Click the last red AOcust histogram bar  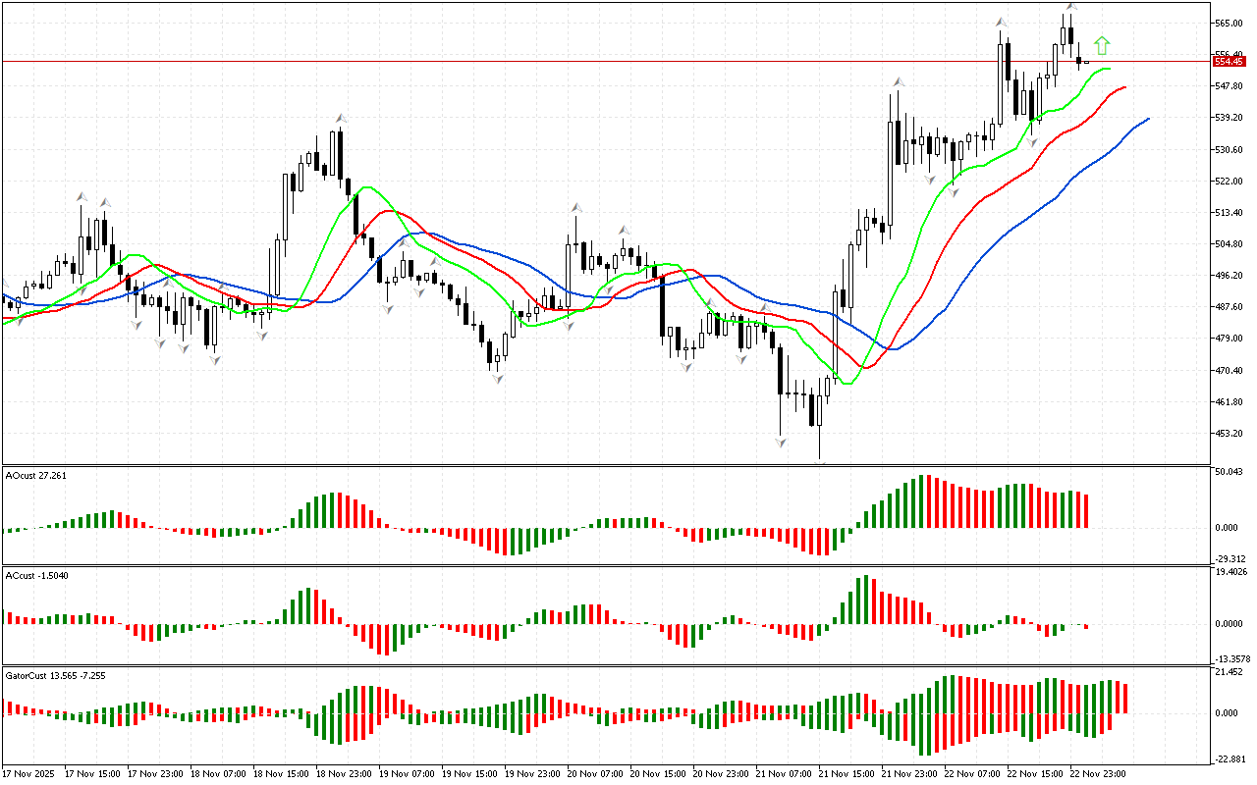click(x=1087, y=510)
